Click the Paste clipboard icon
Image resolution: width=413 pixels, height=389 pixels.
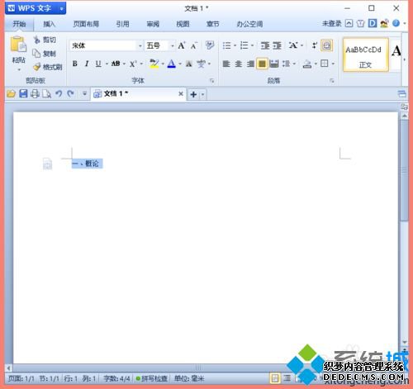[x=18, y=45]
